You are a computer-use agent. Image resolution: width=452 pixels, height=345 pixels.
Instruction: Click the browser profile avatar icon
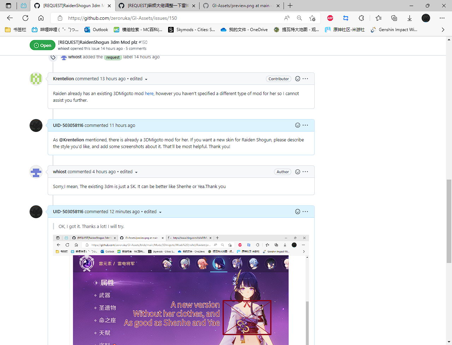(426, 18)
